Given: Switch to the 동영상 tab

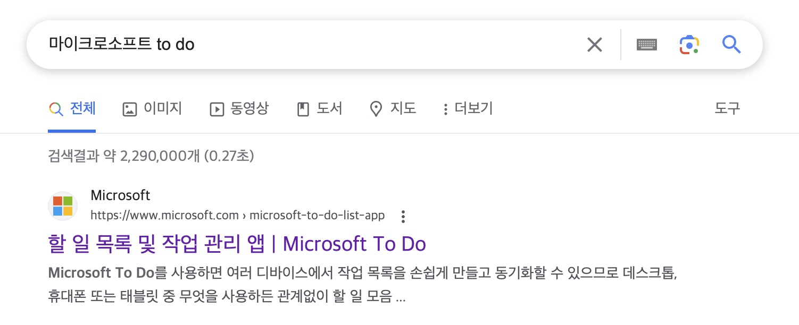Looking at the screenshot, I should [x=239, y=109].
